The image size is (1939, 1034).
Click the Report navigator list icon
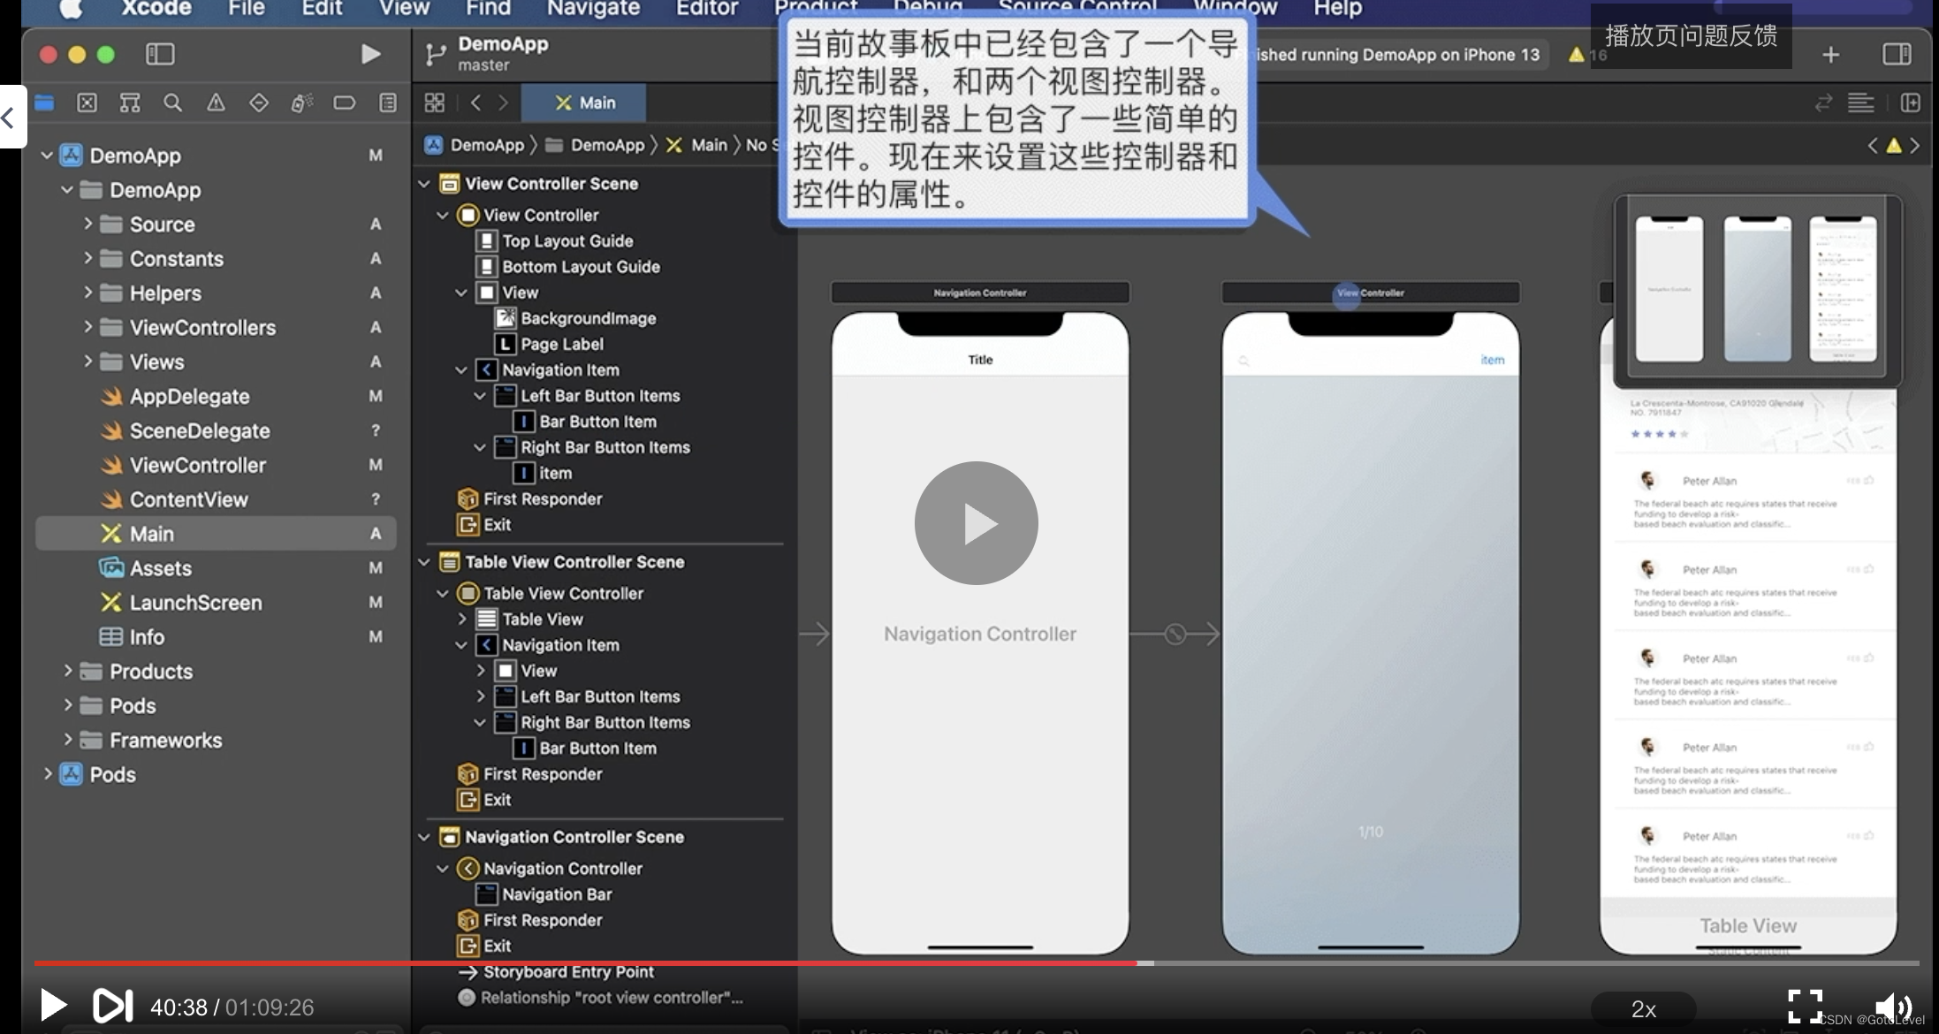click(x=386, y=103)
